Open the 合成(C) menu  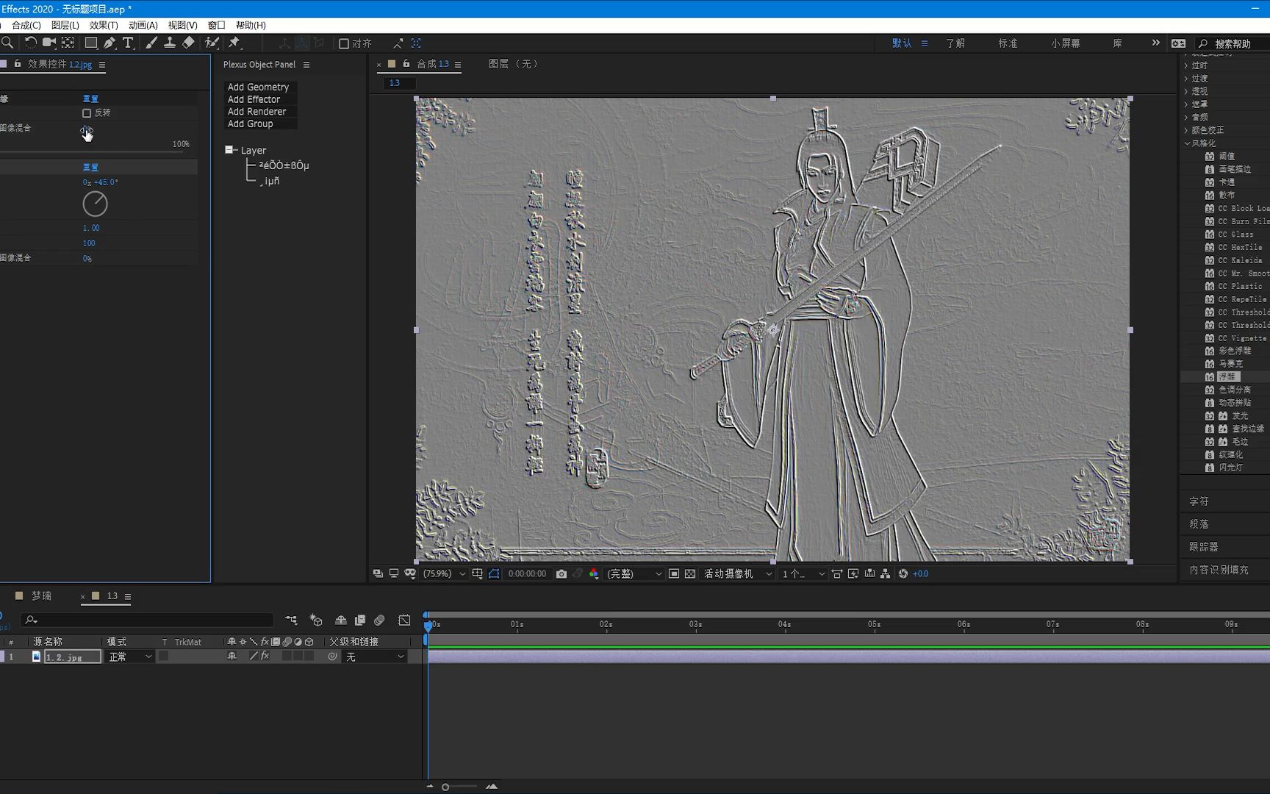pyautogui.click(x=26, y=25)
